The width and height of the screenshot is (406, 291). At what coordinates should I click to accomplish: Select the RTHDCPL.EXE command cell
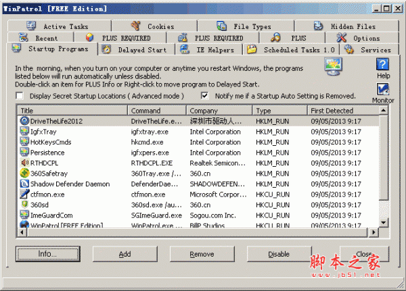click(152, 163)
